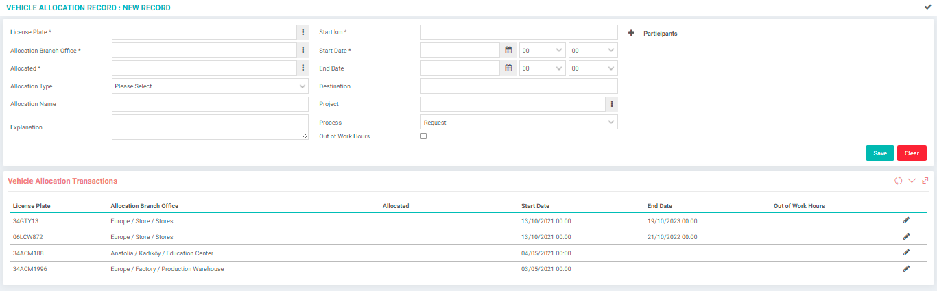Click Anatolia / Kadıkoy / Education Center cell
Screen dimensions: 937x291
coord(162,253)
